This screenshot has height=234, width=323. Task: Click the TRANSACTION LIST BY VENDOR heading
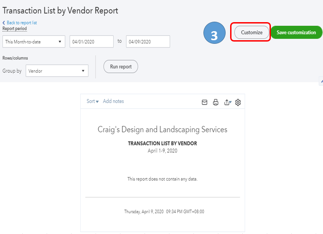[162, 143]
